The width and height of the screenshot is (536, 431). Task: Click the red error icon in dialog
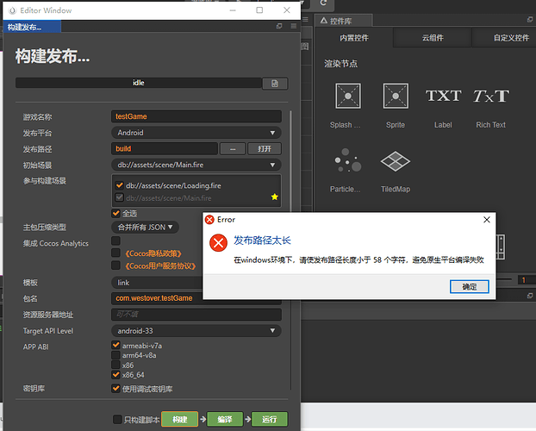point(218,243)
